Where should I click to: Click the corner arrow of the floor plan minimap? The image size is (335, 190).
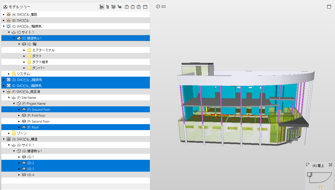(x=308, y=165)
